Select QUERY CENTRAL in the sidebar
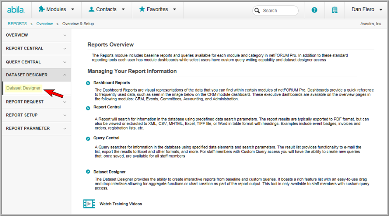This screenshot has height=216, width=389. (x=36, y=62)
